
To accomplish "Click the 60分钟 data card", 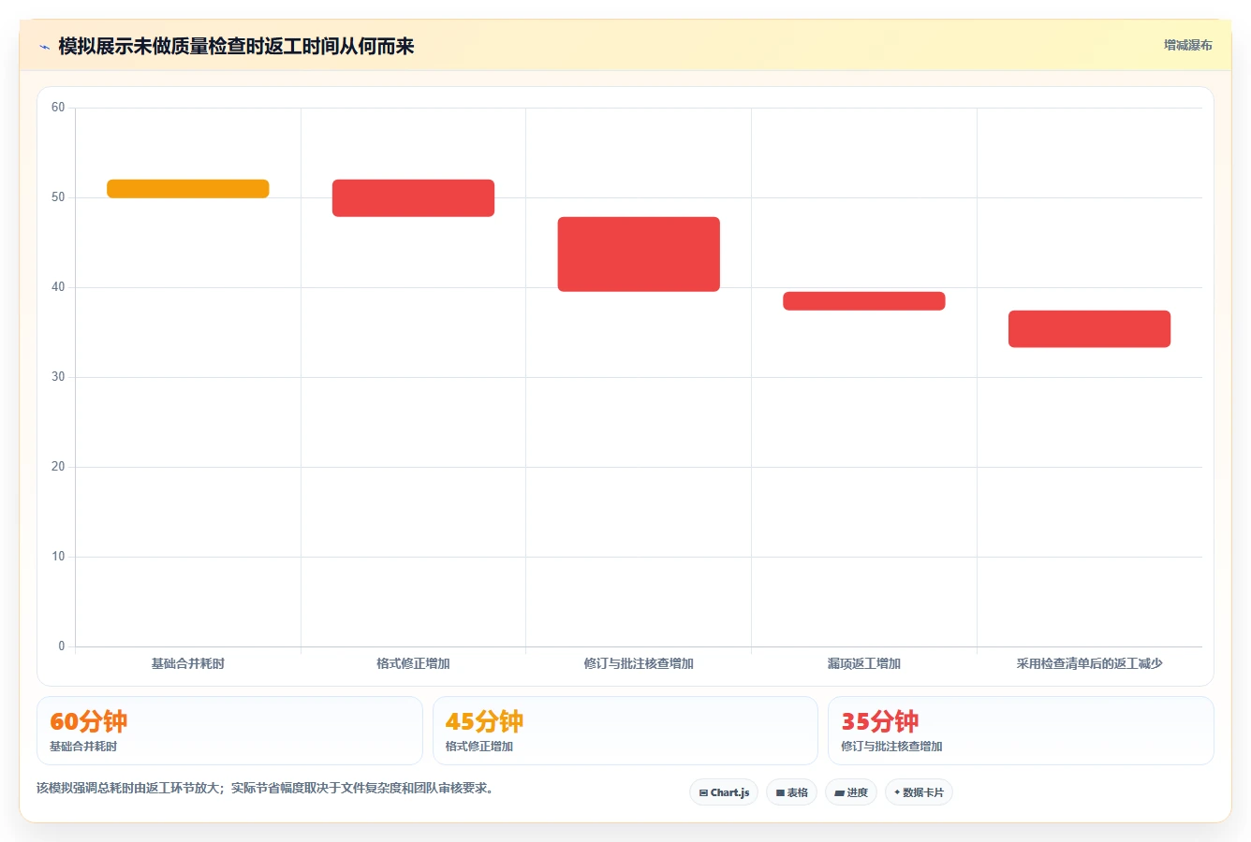I will coord(229,731).
